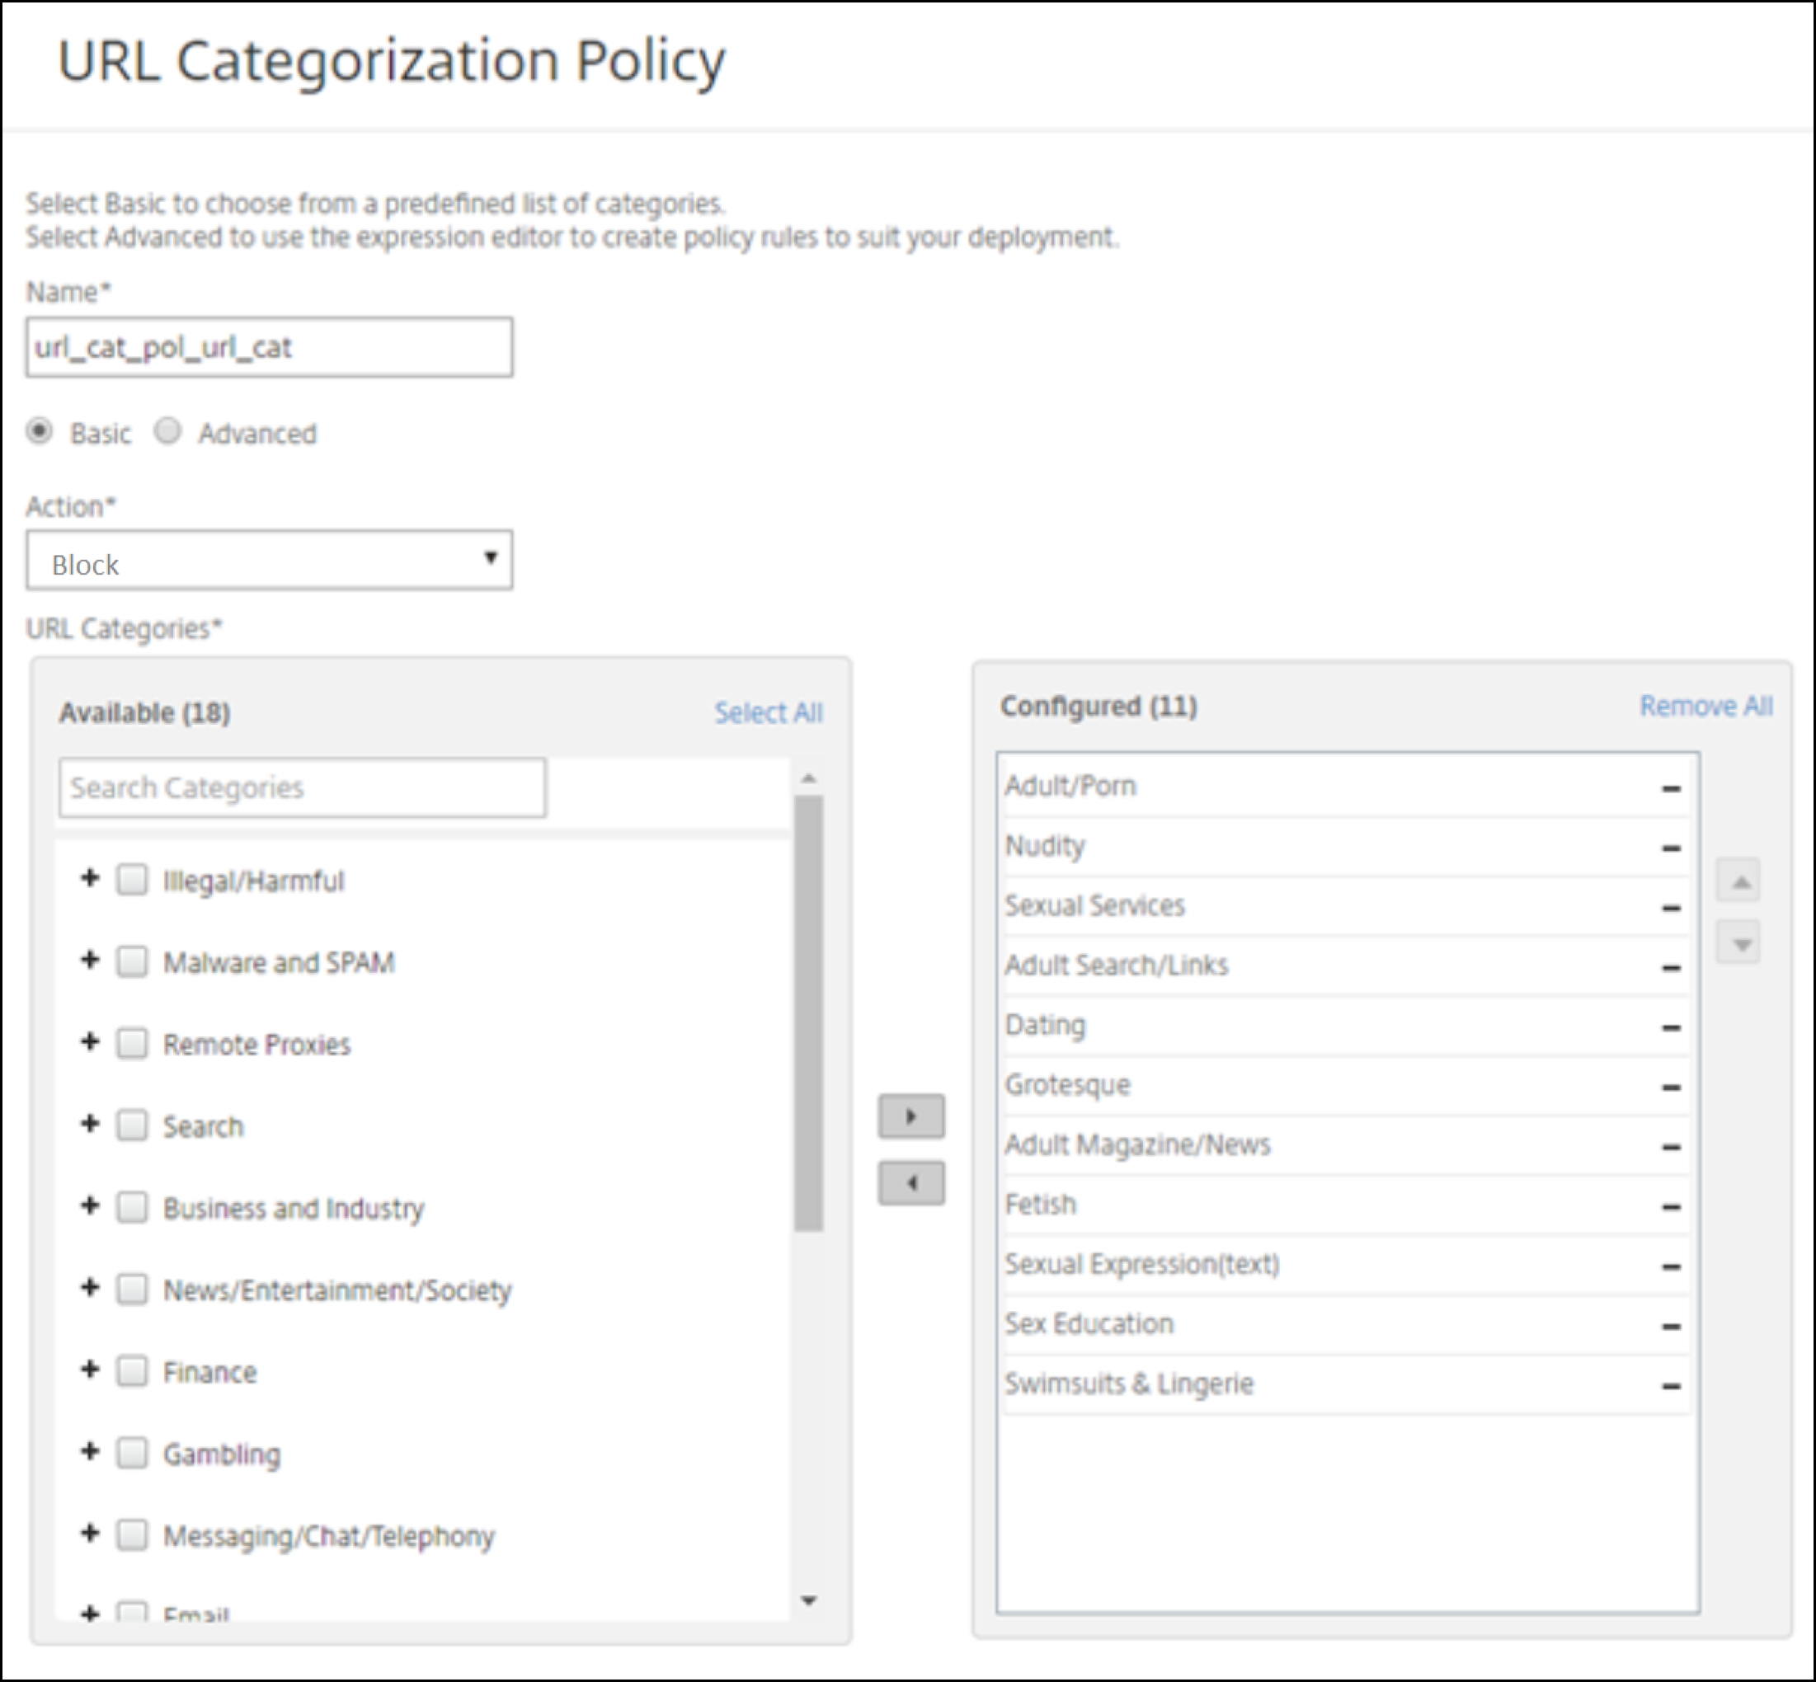The height and width of the screenshot is (1682, 1816).
Task: Remove Adult Search/Links with minus icon
Action: [1670, 967]
